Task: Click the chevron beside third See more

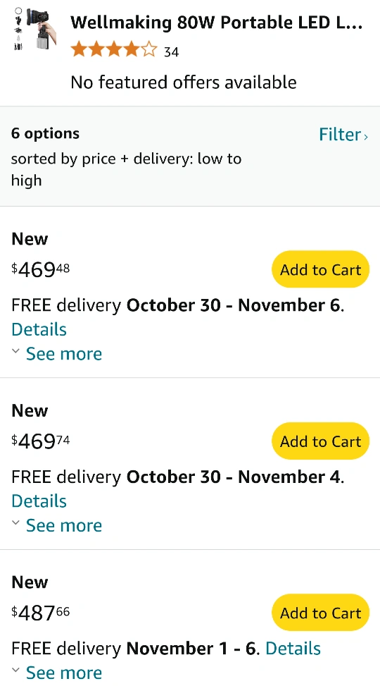Action: [x=15, y=669]
